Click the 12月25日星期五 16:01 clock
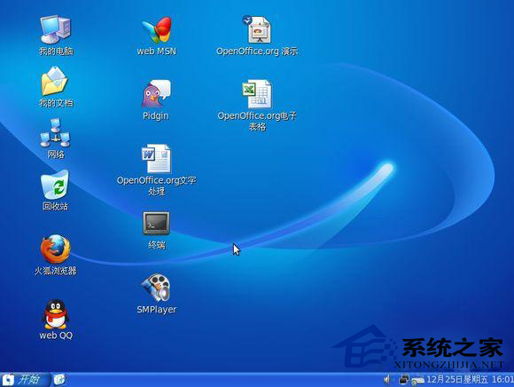Viewport: 514px width, 387px height. coord(470,379)
